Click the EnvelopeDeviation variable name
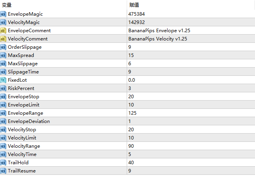 click(29, 121)
